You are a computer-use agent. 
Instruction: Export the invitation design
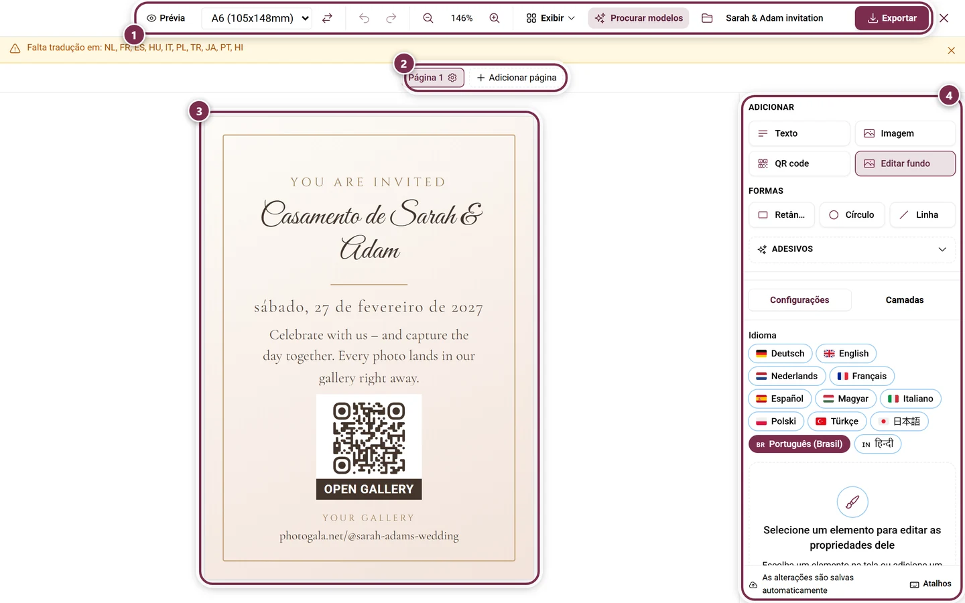(x=892, y=18)
